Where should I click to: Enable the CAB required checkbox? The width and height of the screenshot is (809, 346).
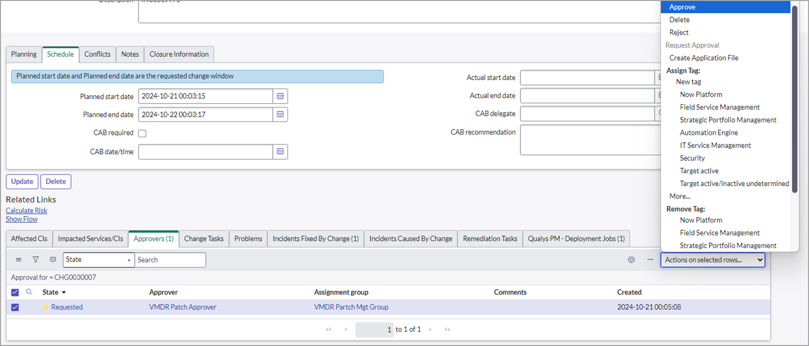(142, 133)
